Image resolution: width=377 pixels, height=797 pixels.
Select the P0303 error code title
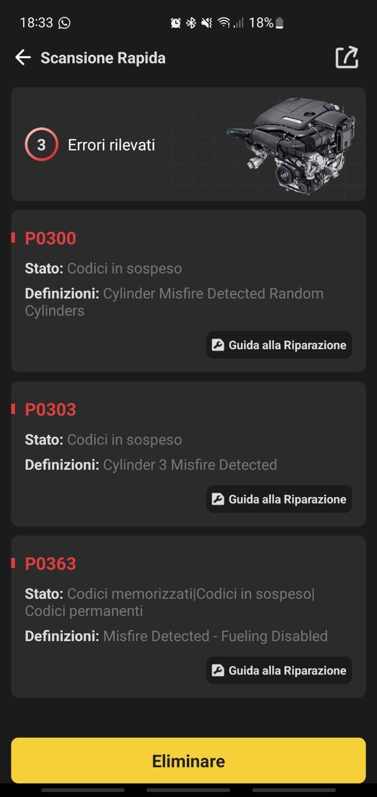51,410
